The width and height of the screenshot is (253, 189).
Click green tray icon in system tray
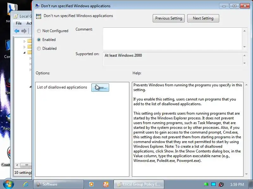coord(206,184)
